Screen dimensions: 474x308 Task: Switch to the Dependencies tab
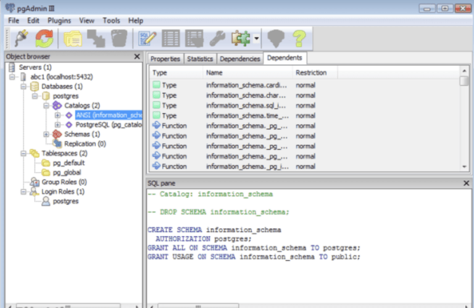[239, 59]
